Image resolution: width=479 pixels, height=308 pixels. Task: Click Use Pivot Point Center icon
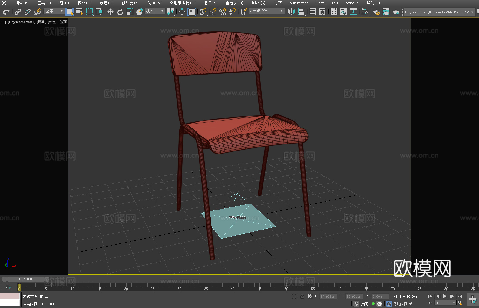click(x=170, y=12)
